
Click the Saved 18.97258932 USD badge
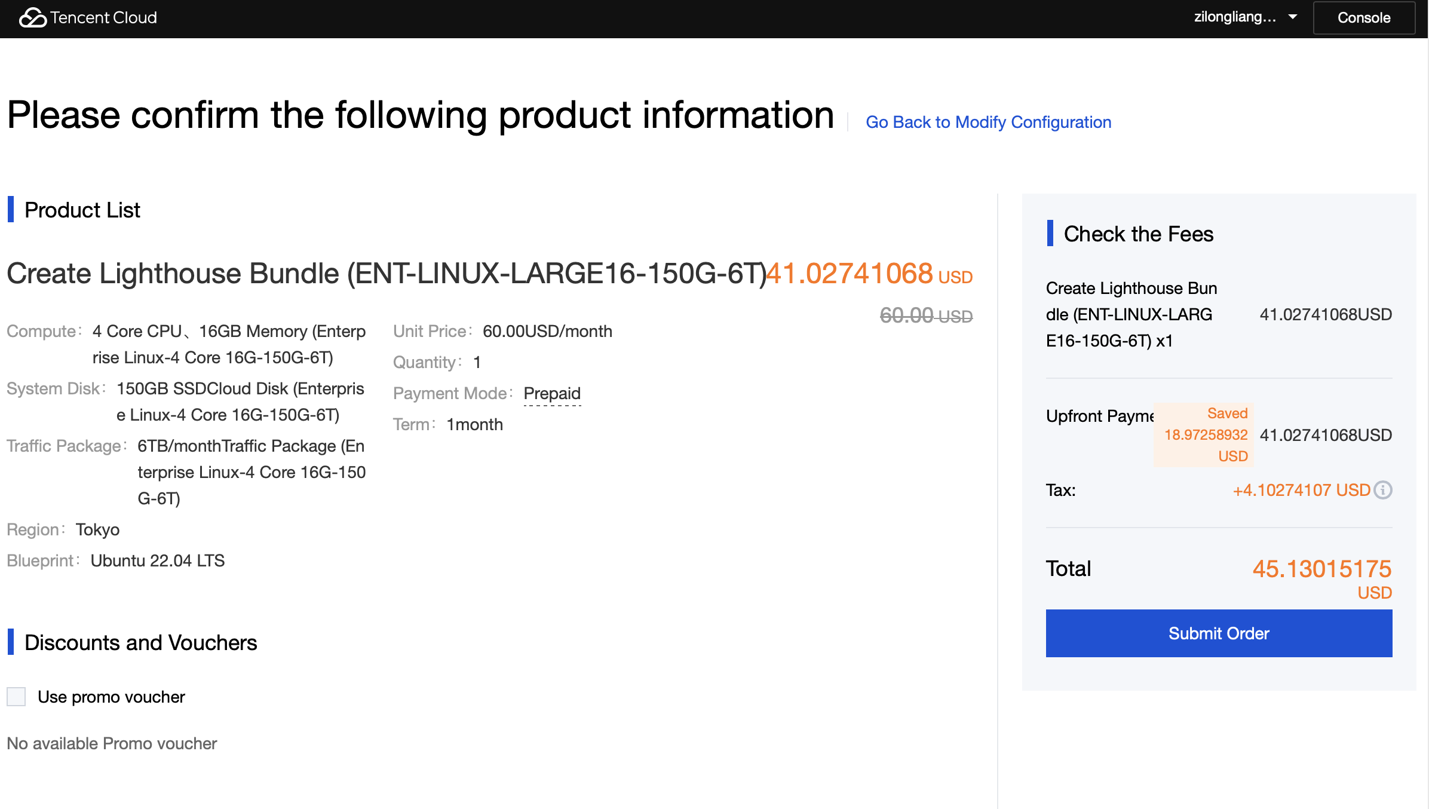[x=1205, y=435]
